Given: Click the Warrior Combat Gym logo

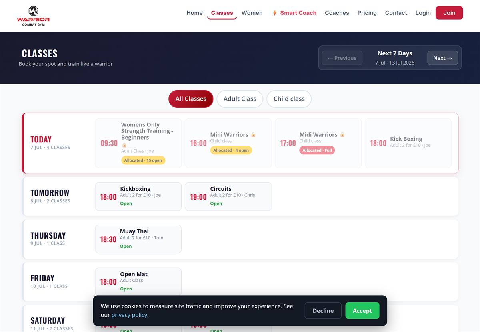Looking at the screenshot, I should (33, 16).
